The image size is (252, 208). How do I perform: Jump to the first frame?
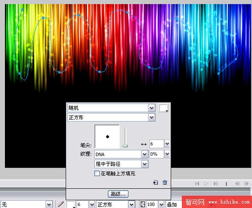(197, 183)
